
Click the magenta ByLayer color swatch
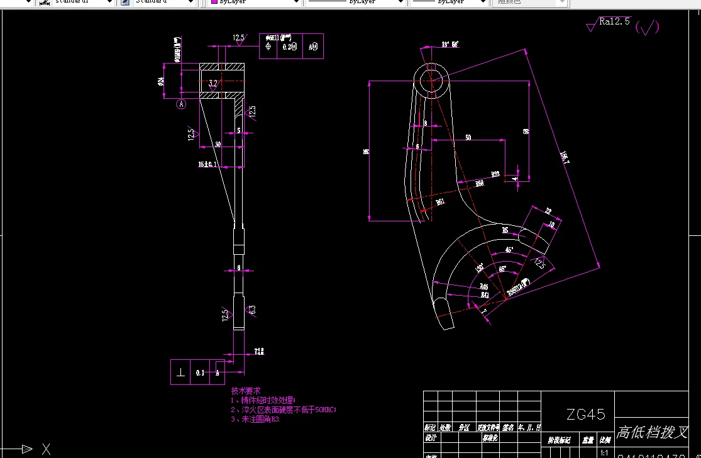point(214,2)
